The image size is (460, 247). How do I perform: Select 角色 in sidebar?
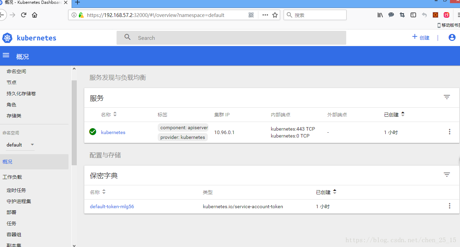(x=11, y=105)
